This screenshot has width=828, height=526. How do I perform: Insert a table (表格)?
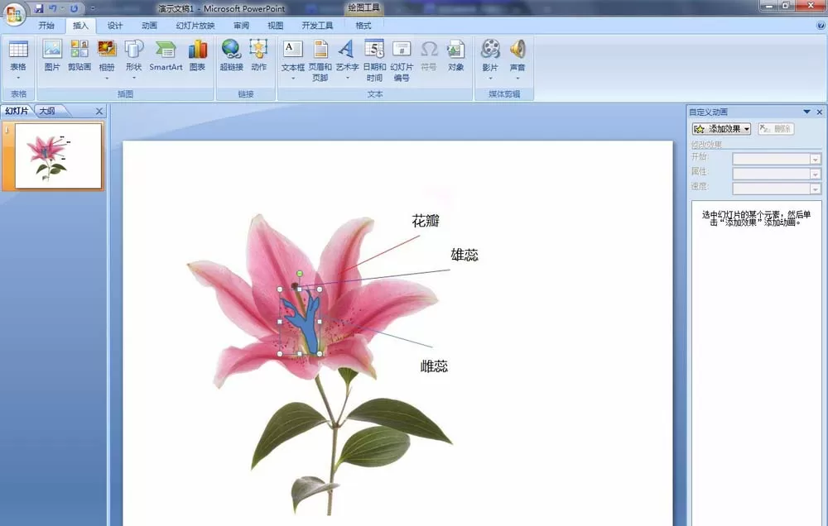coord(18,60)
